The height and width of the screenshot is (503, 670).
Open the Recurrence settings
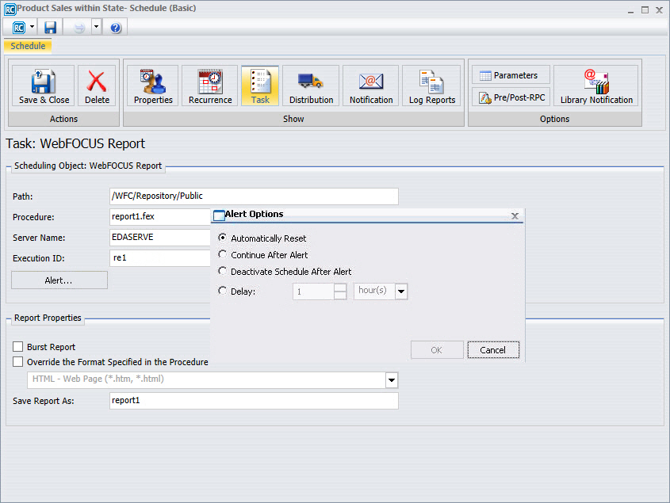[210, 86]
